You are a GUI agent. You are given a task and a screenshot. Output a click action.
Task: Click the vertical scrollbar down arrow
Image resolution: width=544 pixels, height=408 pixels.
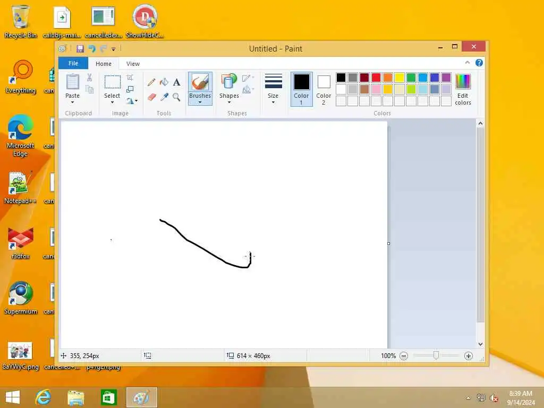[x=480, y=344]
